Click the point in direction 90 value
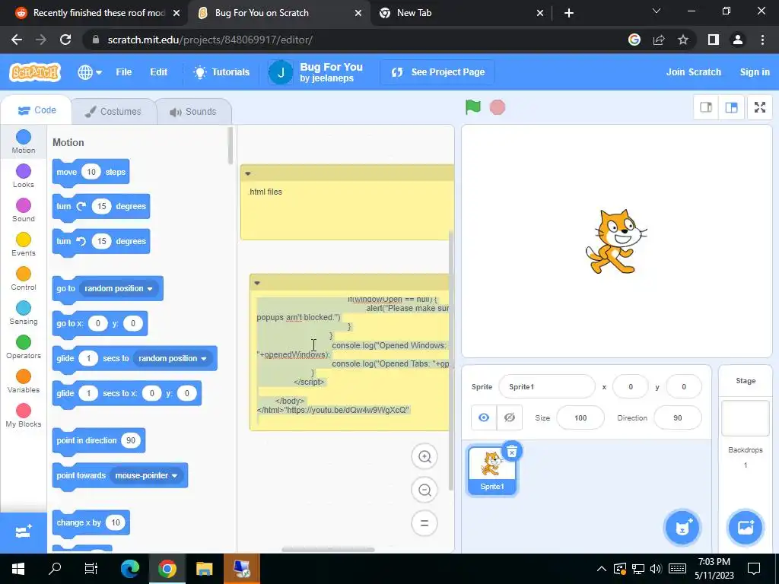This screenshot has height=584, width=779. tap(131, 440)
